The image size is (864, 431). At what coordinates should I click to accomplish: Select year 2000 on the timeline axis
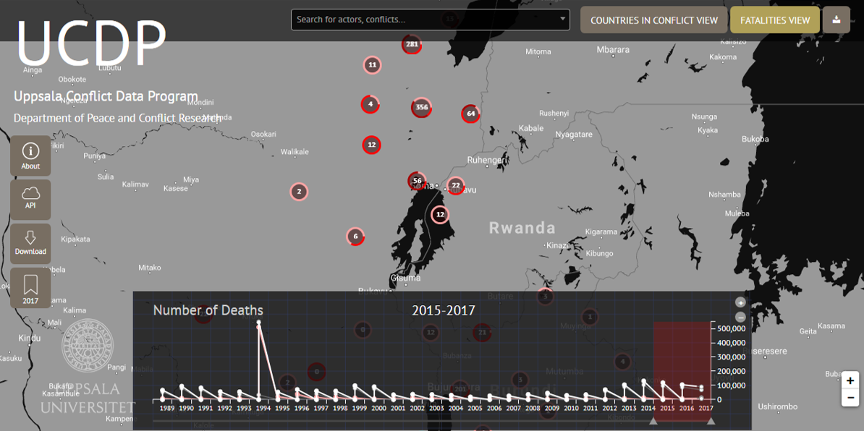click(378, 409)
